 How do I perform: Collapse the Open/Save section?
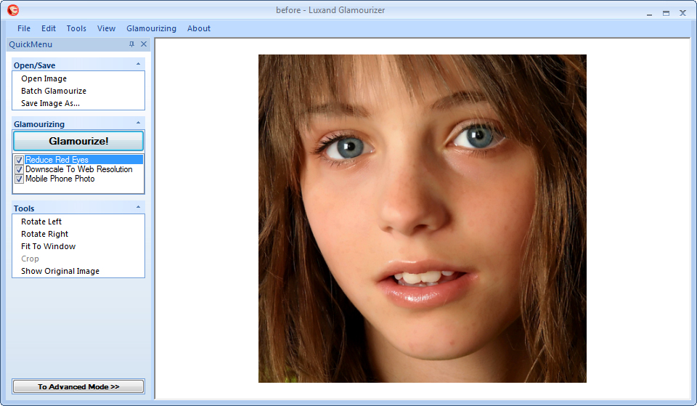[139, 65]
